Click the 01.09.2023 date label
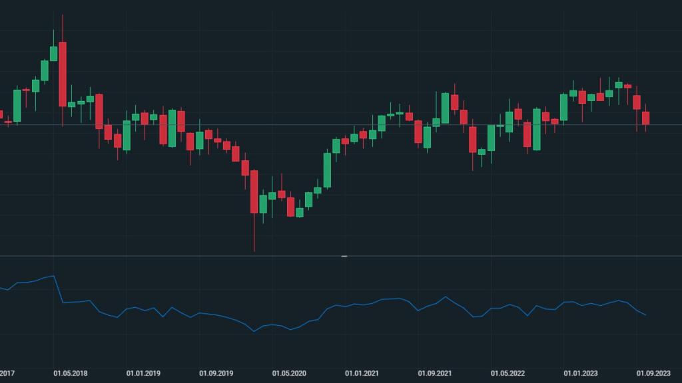 [653, 374]
